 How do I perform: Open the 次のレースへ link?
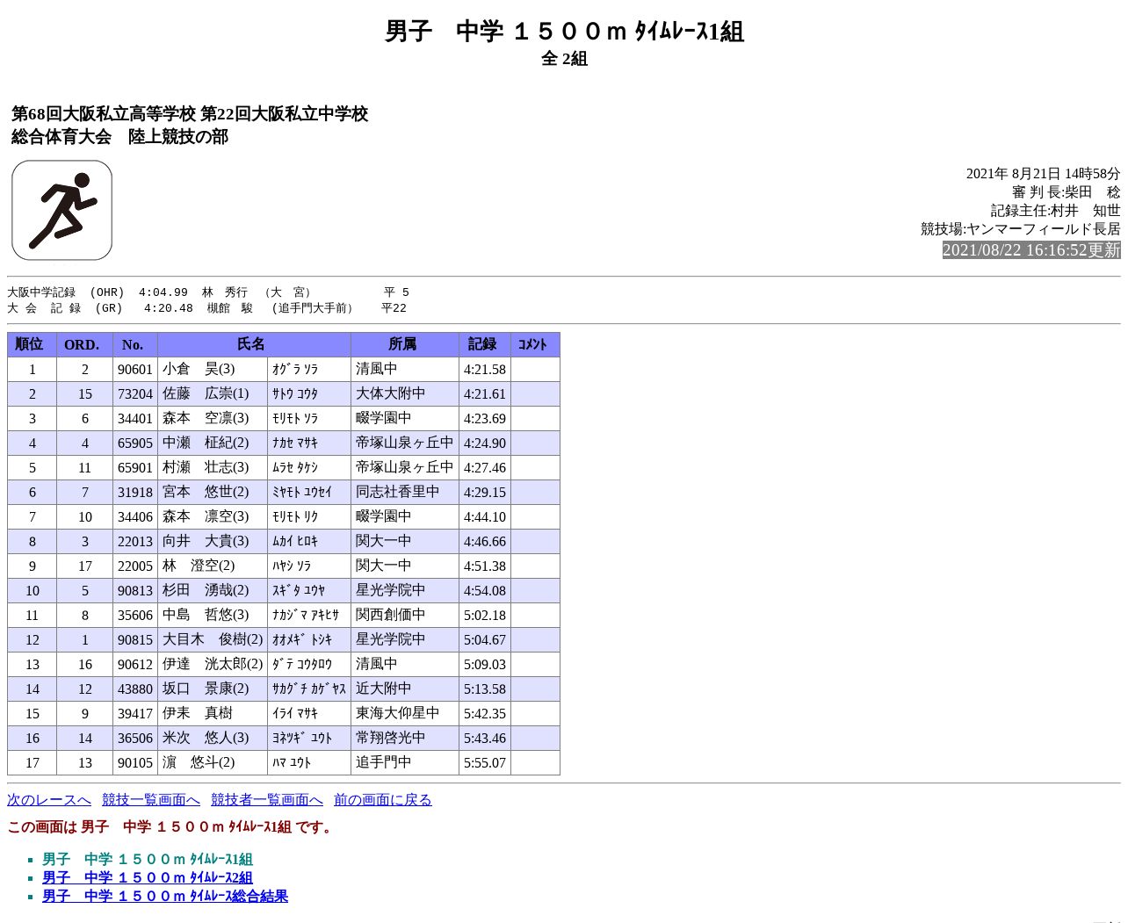coord(49,800)
